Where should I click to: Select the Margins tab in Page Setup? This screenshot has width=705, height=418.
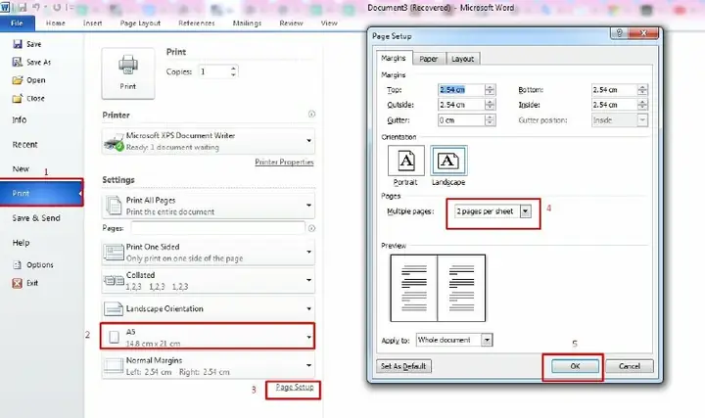(394, 58)
